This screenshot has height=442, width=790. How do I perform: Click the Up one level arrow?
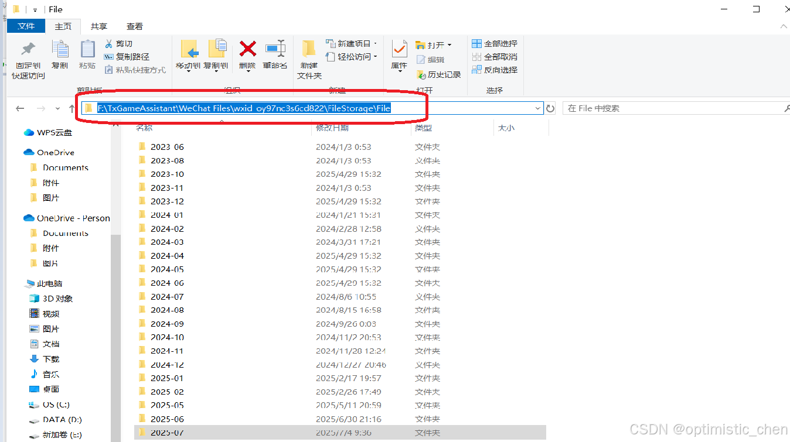(72, 108)
